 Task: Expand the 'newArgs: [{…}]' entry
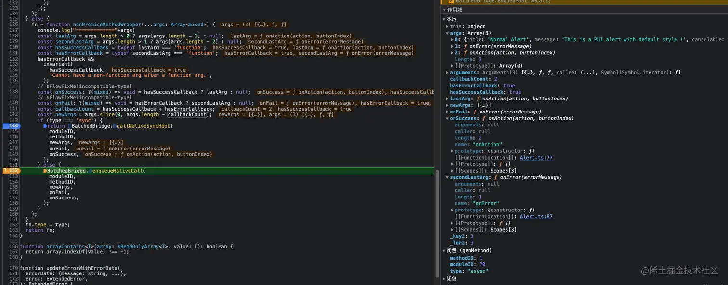(448, 105)
